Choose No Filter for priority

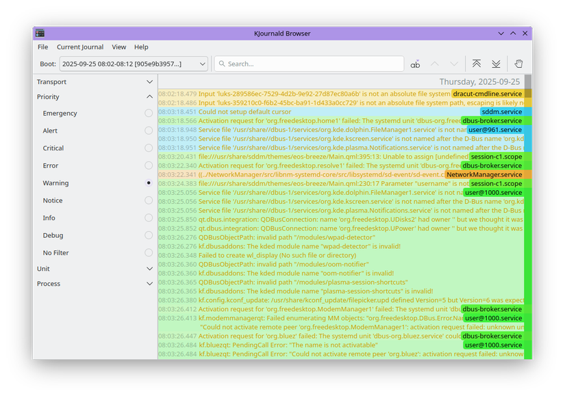(x=148, y=252)
